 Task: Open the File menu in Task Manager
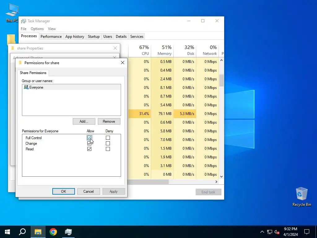pyautogui.click(x=24, y=29)
